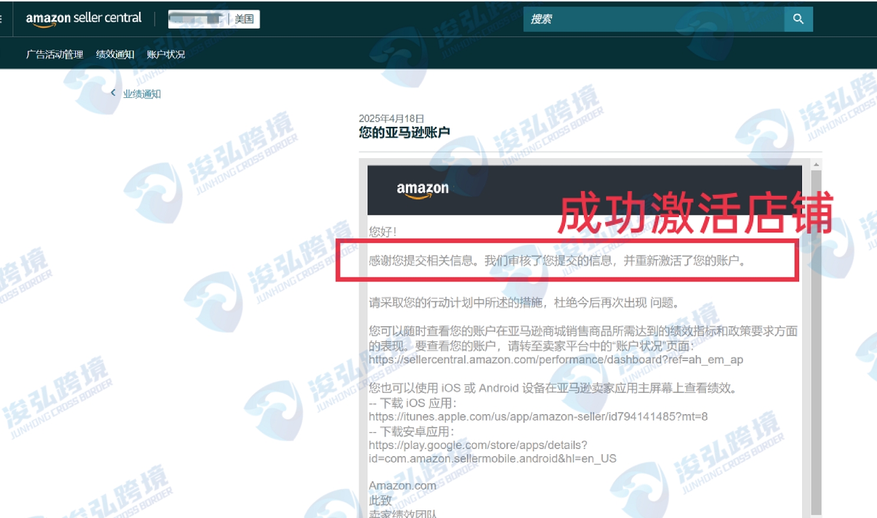Click the greeting 您好!
The width and height of the screenshot is (877, 518).
[383, 232]
